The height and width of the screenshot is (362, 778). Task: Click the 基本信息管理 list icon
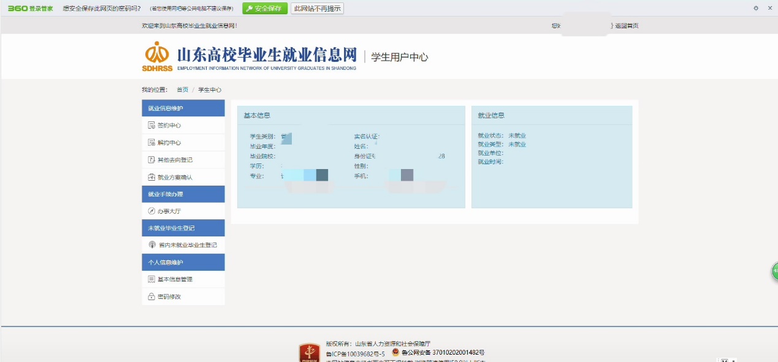[x=151, y=279]
